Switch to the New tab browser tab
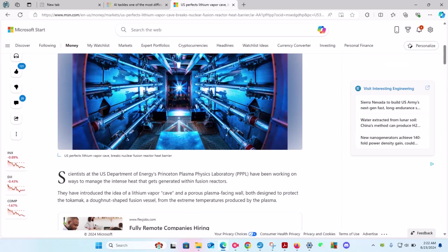Viewport: 448px width, 252px height. 70,5
